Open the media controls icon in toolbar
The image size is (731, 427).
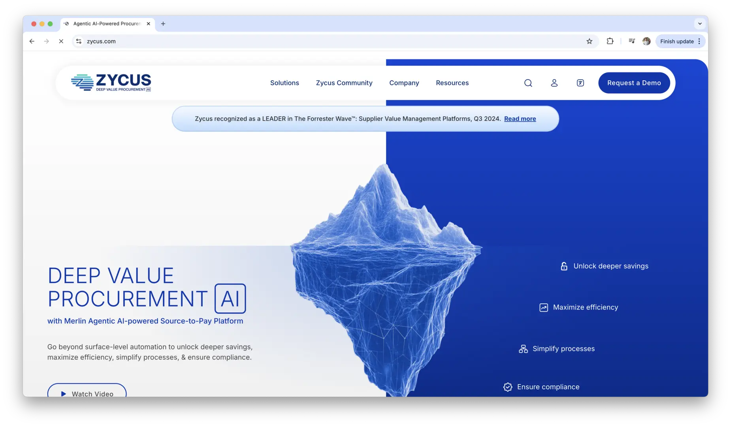click(631, 41)
